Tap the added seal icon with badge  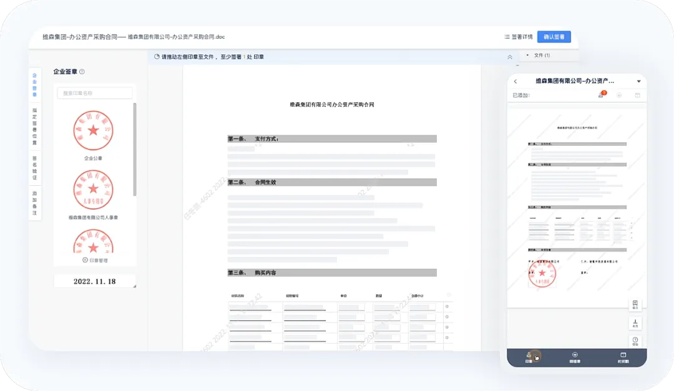pyautogui.click(x=601, y=95)
